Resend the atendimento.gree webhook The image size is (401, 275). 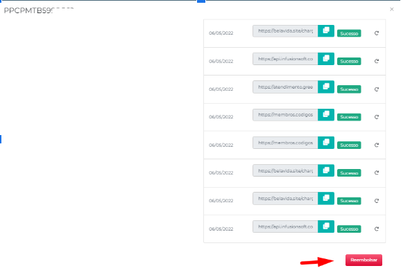(377, 89)
